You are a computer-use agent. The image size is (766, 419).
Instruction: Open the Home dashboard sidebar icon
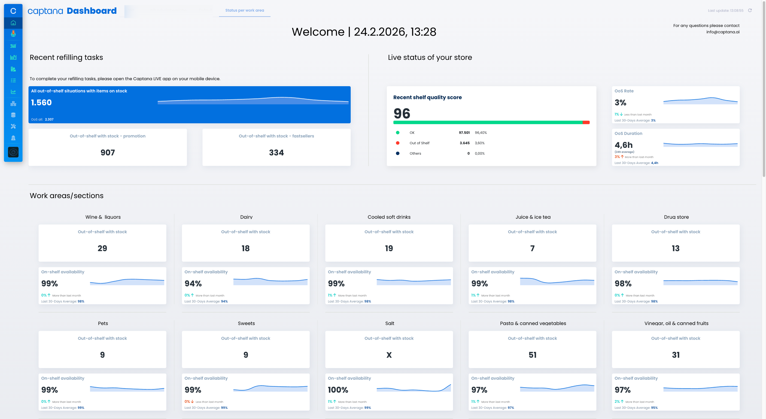click(13, 23)
